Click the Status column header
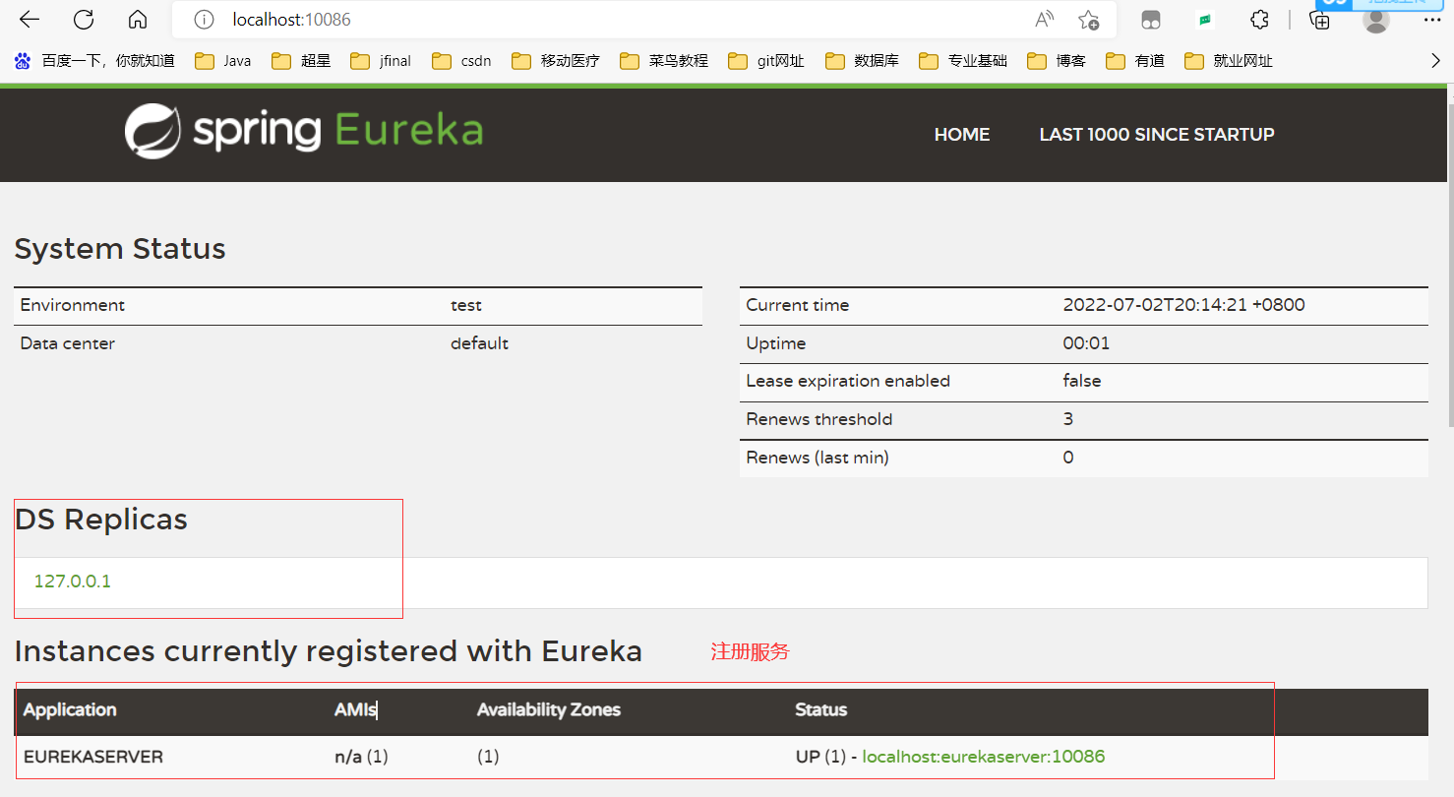1454x797 pixels. click(821, 709)
